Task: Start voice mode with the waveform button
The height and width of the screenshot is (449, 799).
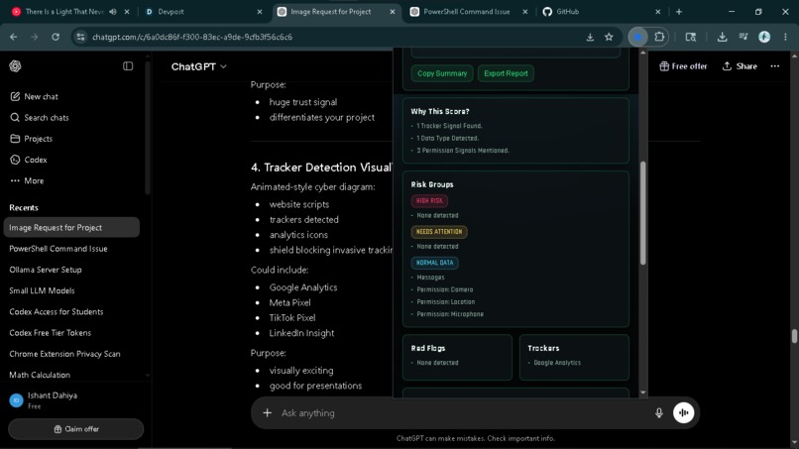Action: pos(683,412)
